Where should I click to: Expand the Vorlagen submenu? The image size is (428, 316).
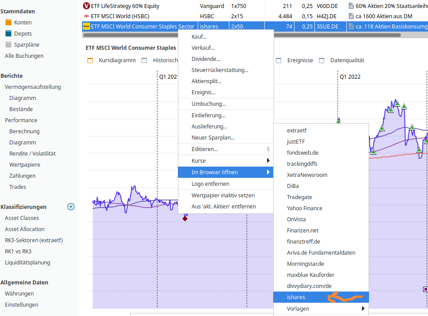click(x=321, y=308)
